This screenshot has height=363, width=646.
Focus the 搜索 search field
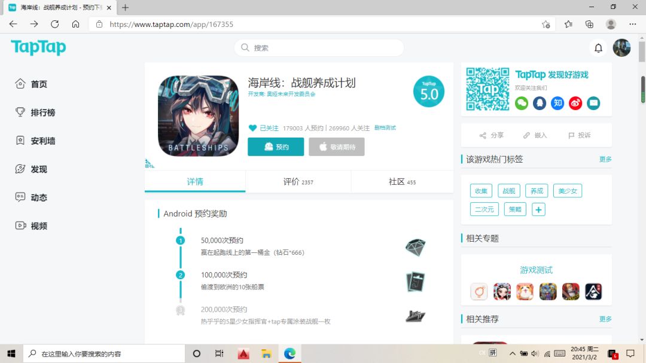coord(319,48)
